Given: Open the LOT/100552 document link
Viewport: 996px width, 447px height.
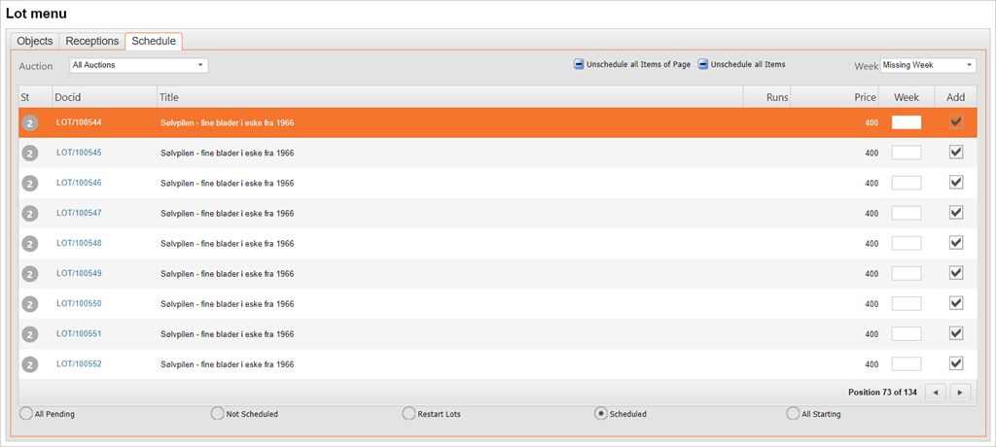Looking at the screenshot, I should point(79,364).
